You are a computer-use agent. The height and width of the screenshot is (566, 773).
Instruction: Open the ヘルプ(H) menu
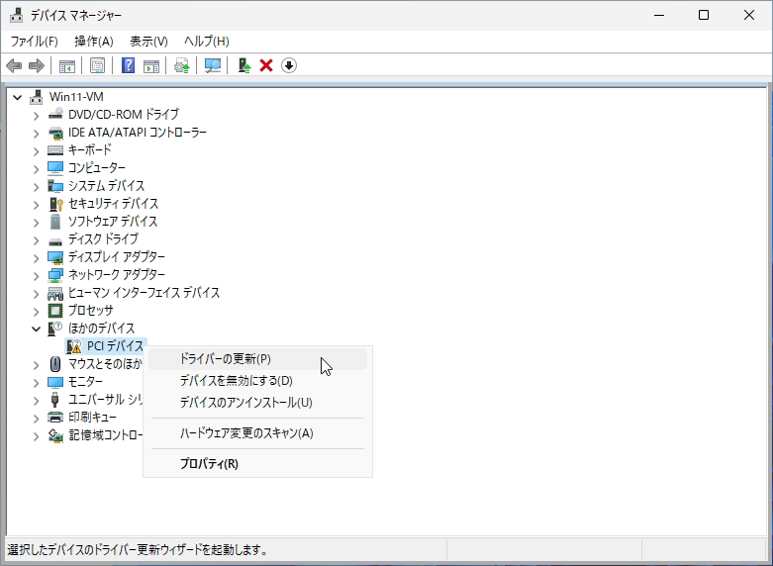pos(207,42)
